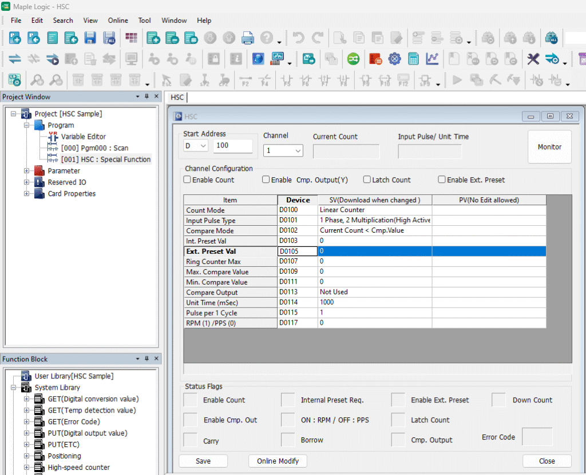Close the Function Block panel
The image size is (586, 475).
156,358
